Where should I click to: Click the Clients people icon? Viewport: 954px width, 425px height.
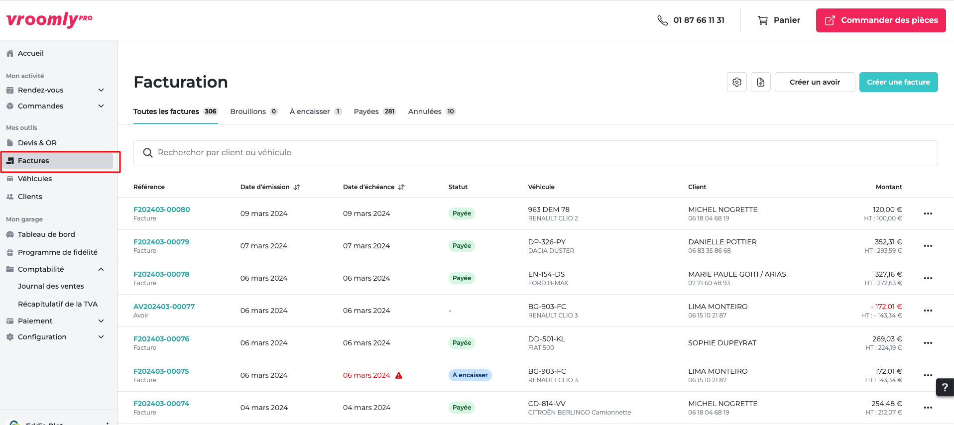(x=10, y=197)
